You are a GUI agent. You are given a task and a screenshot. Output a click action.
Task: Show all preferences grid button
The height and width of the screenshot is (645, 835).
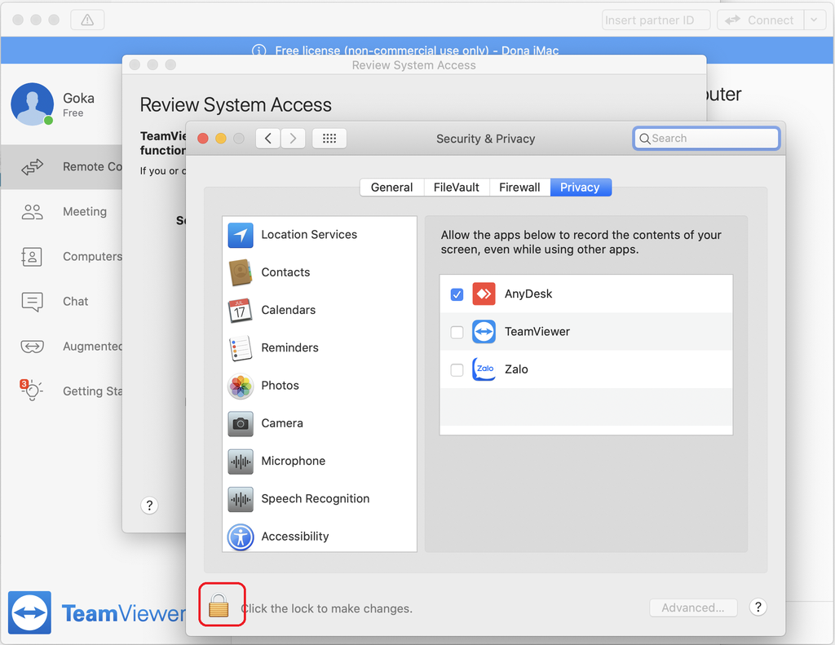[329, 139]
